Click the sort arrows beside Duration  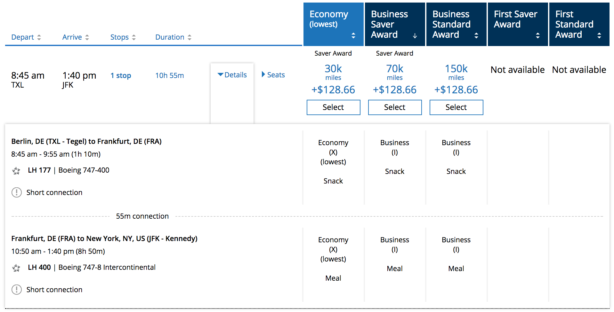tap(190, 37)
